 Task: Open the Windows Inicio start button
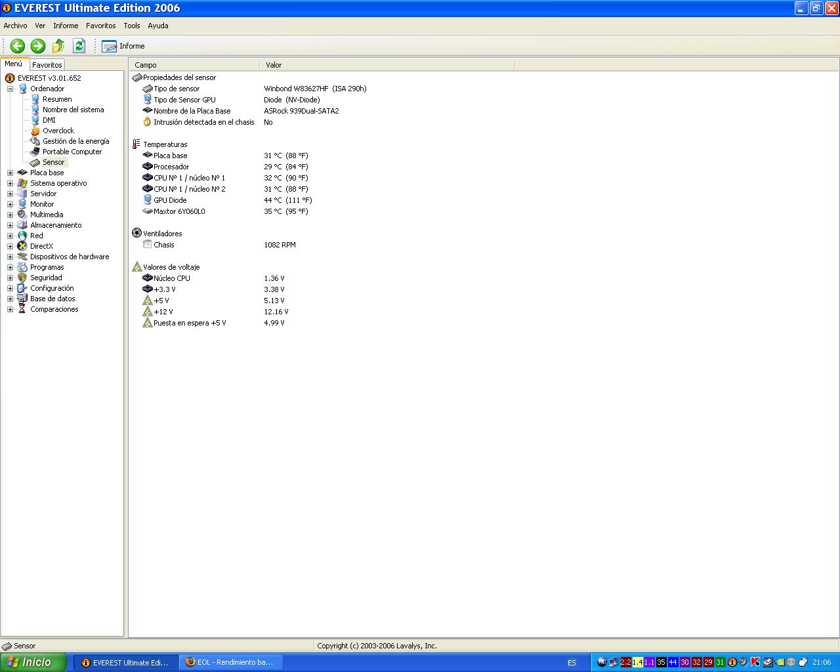click(x=33, y=662)
